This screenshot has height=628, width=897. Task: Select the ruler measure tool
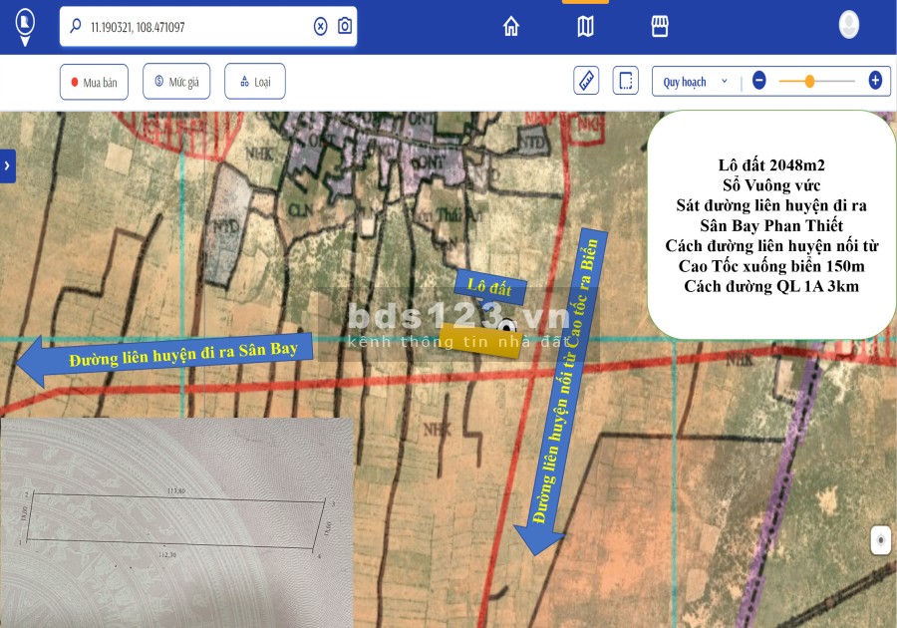click(586, 81)
